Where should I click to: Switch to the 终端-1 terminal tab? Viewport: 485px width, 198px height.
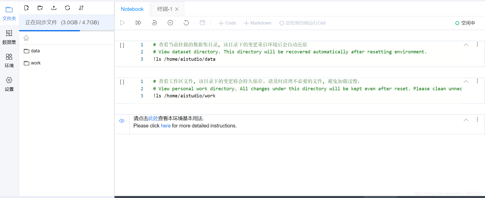[x=164, y=9]
